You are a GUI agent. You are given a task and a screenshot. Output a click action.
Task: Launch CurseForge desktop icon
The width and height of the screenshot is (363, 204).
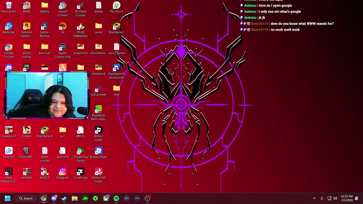tap(81, 174)
